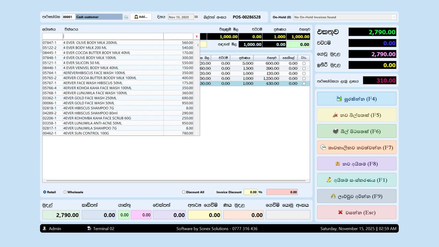Click the green card charges field
This screenshot has height=247, width=439.
(x=124, y=215)
